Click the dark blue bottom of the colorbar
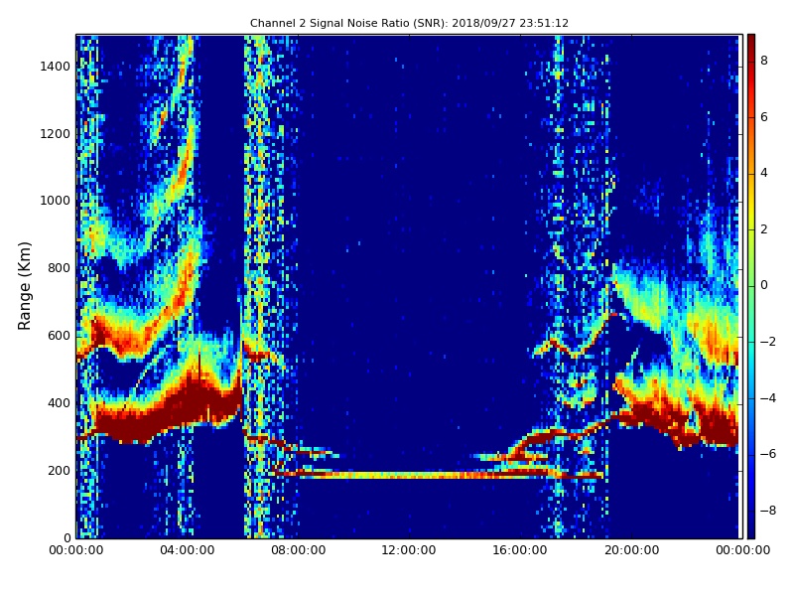Viewport: 794px width, 596px height. 751,527
